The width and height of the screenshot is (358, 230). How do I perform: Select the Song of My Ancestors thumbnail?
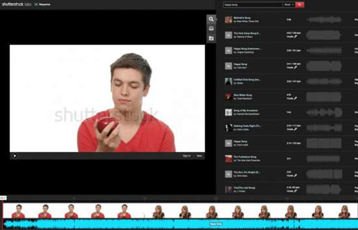(229, 112)
